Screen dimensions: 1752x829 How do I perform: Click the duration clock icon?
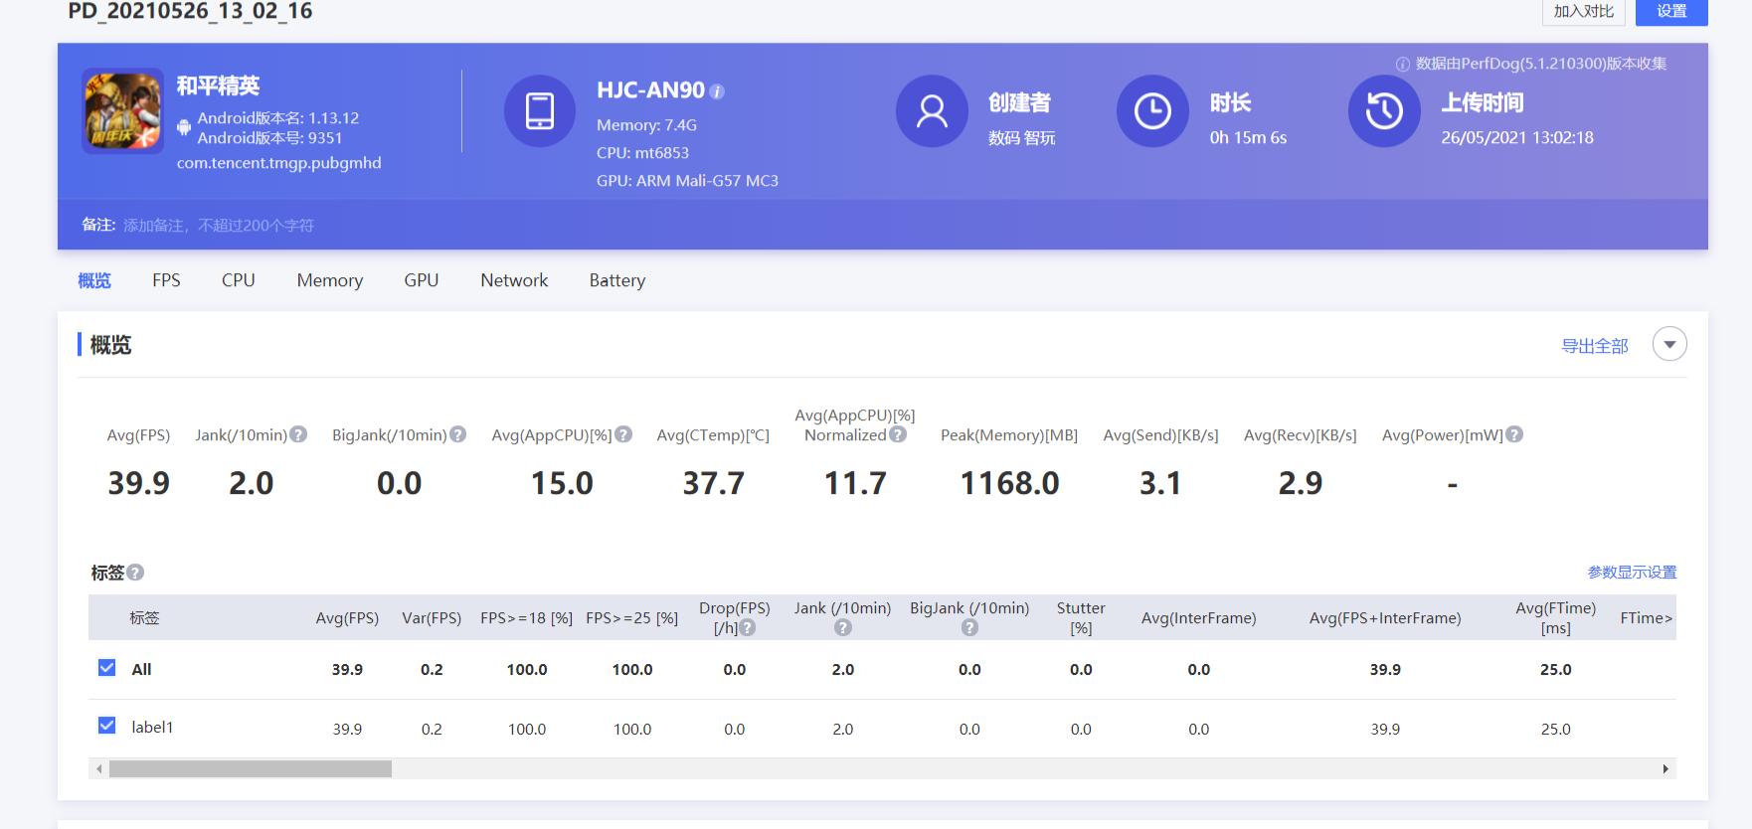1151,111
